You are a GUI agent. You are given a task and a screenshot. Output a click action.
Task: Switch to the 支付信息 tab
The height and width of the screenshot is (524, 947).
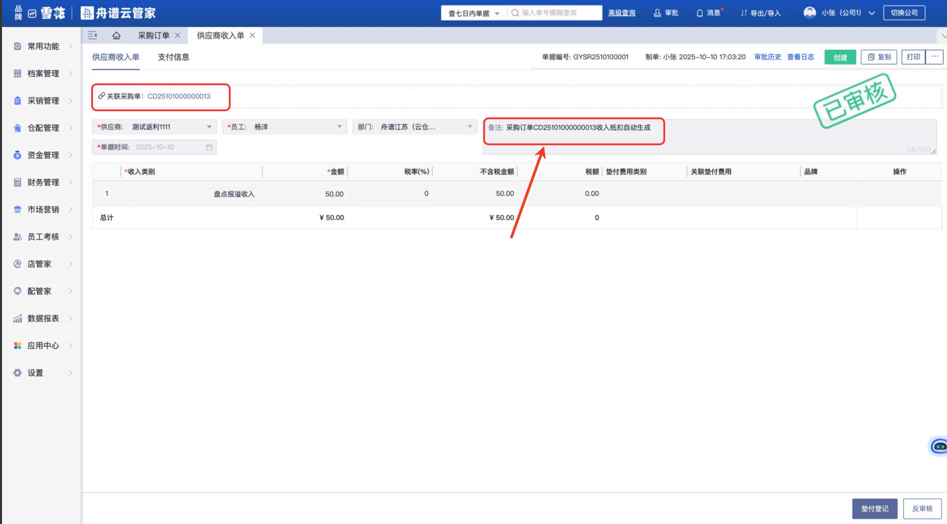[174, 57]
